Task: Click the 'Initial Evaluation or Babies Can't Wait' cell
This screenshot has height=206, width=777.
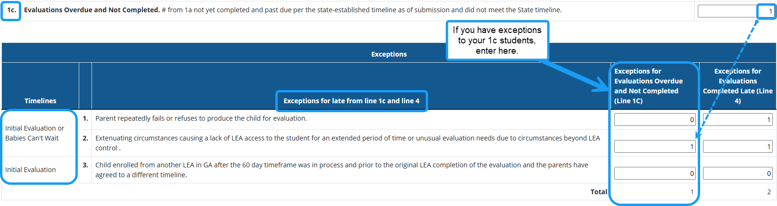Action: coord(35,133)
